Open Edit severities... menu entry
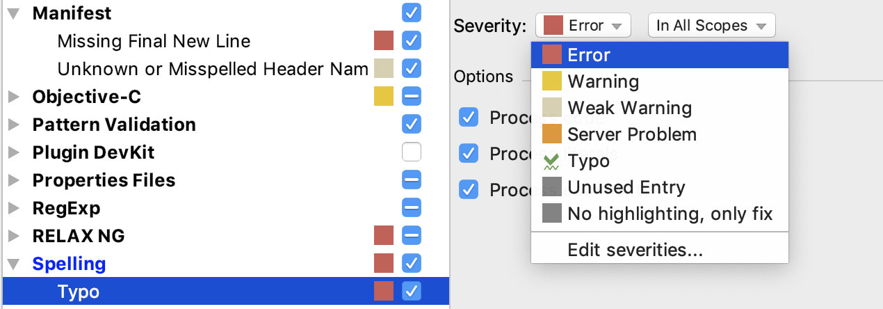883x309 pixels. (x=635, y=250)
